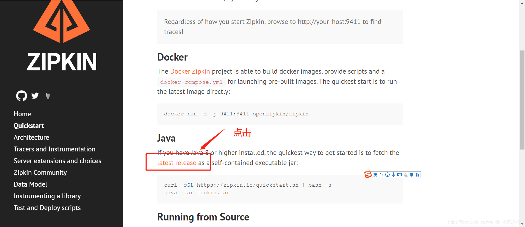Click the docker-compose.yml inline code
The width and height of the screenshot is (525, 227).
(191, 82)
